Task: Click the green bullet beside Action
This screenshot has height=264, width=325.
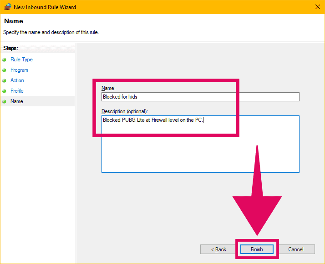Action: click(5, 80)
